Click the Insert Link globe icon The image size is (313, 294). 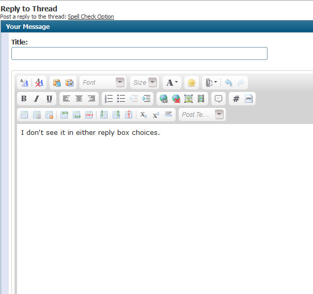(164, 99)
